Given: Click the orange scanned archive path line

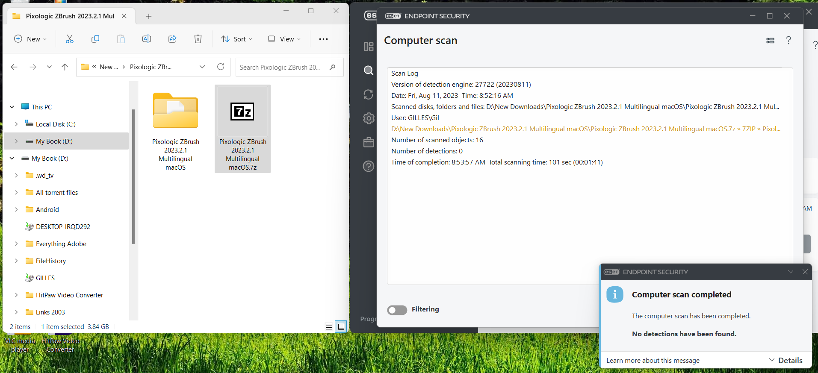Looking at the screenshot, I should (x=586, y=129).
